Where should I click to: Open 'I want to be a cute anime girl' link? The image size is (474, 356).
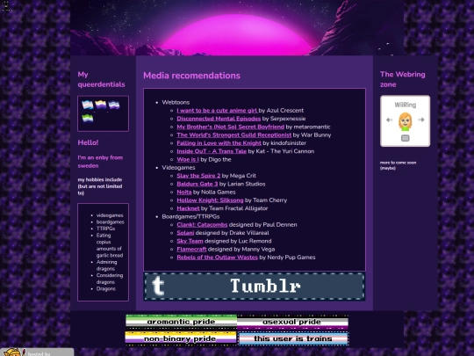[x=217, y=111]
